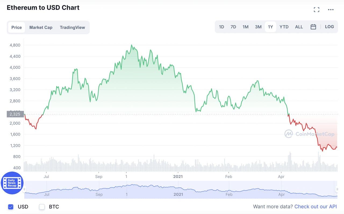Click the left range slider handle
Viewport: 344px width, 214px height.
[x=25, y=189]
